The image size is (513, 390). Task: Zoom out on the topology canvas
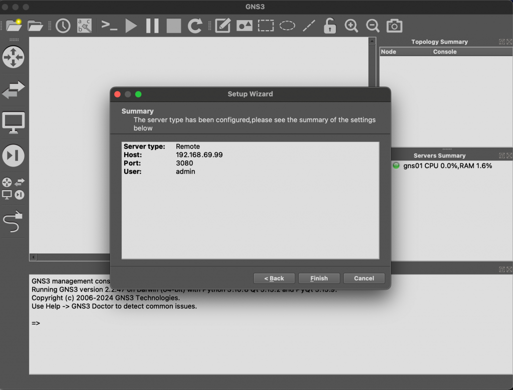373,25
